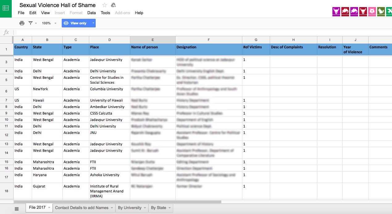Viewport: 392px width, 214px height.
Task: Click the add to Drive icon
Action: click(113, 5)
